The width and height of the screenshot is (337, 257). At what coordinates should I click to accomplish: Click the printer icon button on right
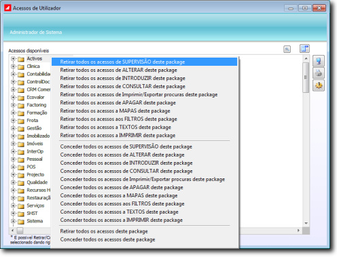(x=319, y=73)
